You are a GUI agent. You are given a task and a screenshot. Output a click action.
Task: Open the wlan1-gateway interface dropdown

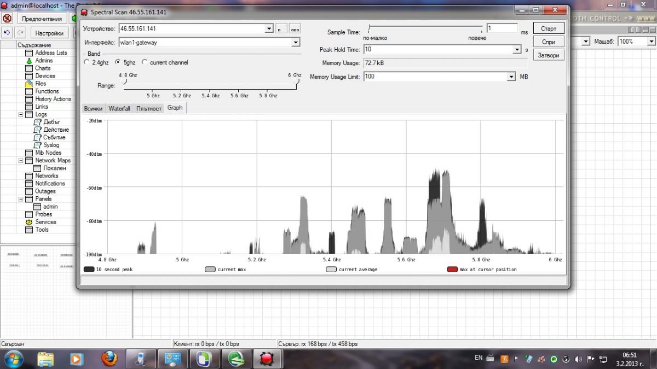point(296,43)
